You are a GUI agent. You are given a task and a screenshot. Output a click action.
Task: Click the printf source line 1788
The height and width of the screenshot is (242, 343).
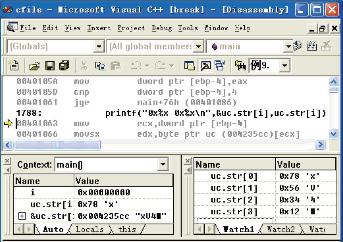[x=171, y=113]
